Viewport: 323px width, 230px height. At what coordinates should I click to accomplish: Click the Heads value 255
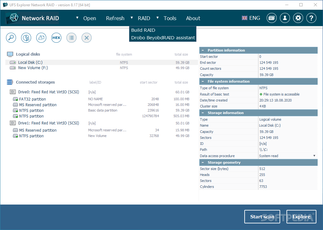click(x=262, y=175)
